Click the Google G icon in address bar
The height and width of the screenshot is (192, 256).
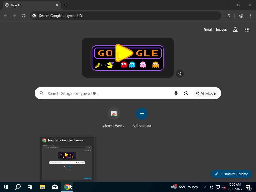(x=34, y=16)
